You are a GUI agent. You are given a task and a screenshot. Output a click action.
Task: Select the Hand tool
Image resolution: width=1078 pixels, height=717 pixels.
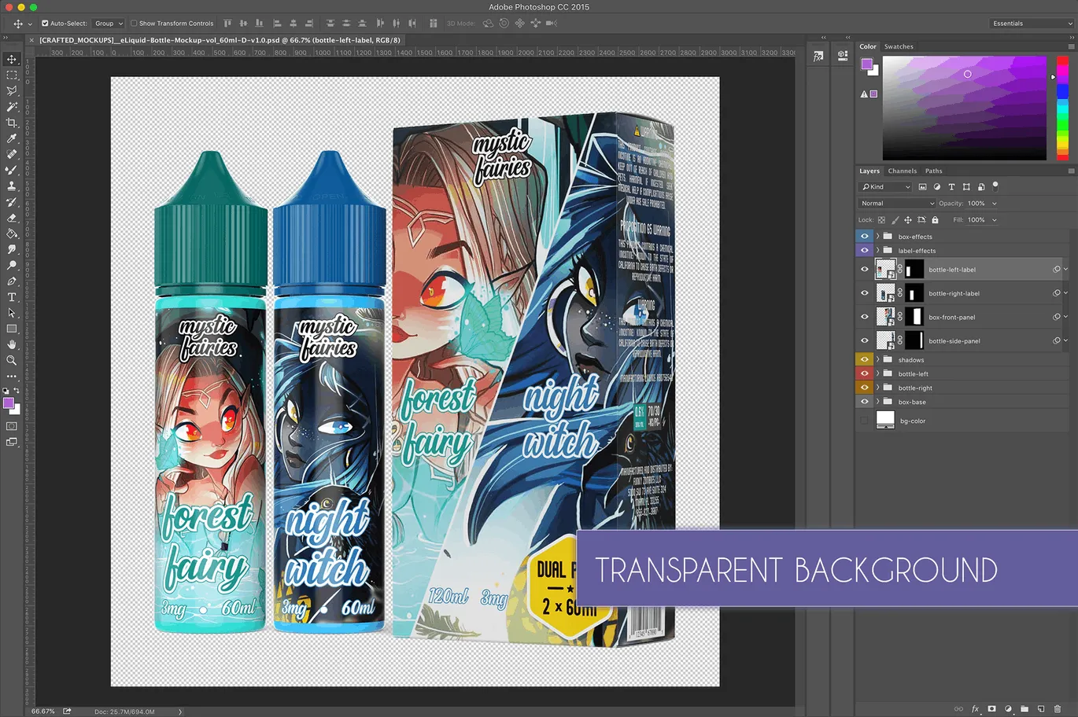point(11,344)
